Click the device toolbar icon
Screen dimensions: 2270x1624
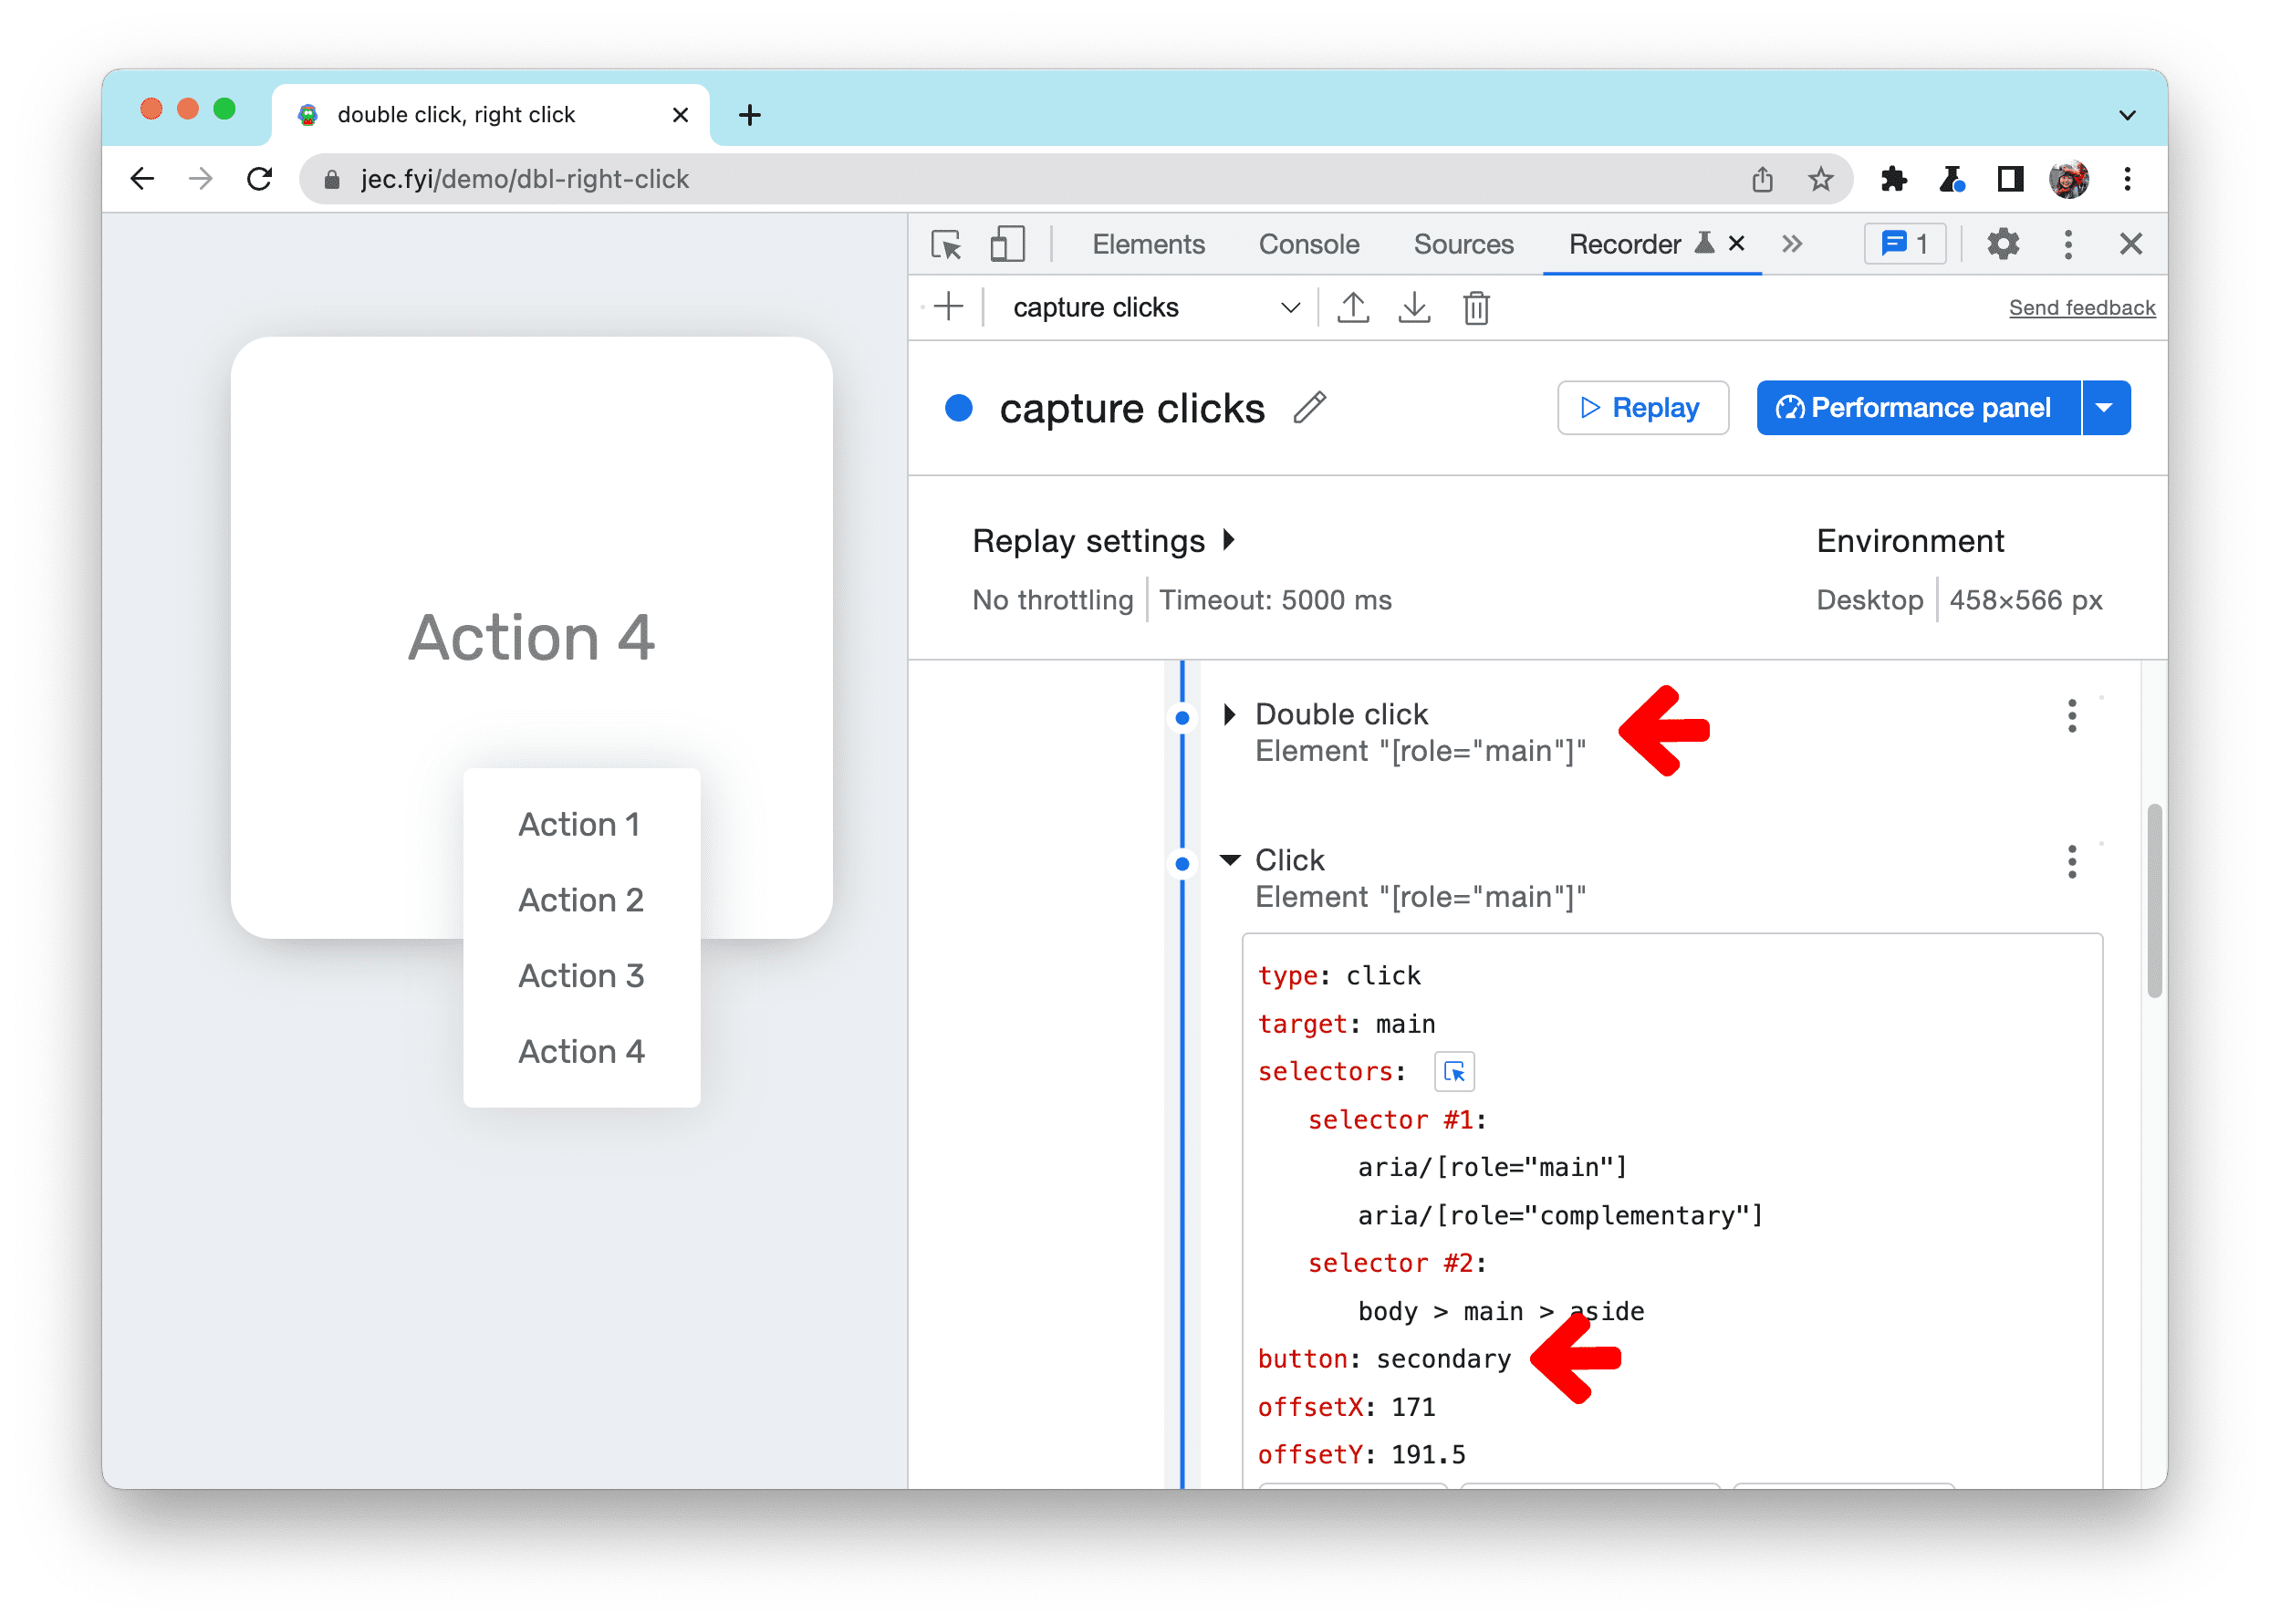[x=1008, y=245]
